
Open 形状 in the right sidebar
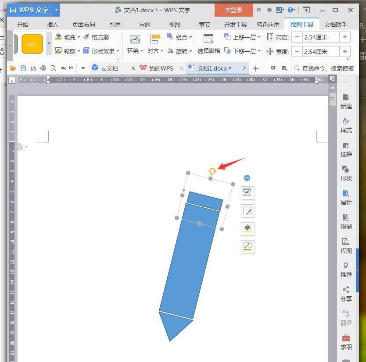coord(346,174)
